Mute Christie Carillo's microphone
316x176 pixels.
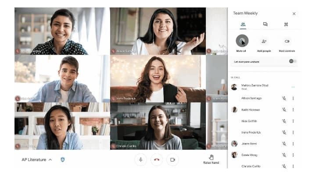click(284, 166)
